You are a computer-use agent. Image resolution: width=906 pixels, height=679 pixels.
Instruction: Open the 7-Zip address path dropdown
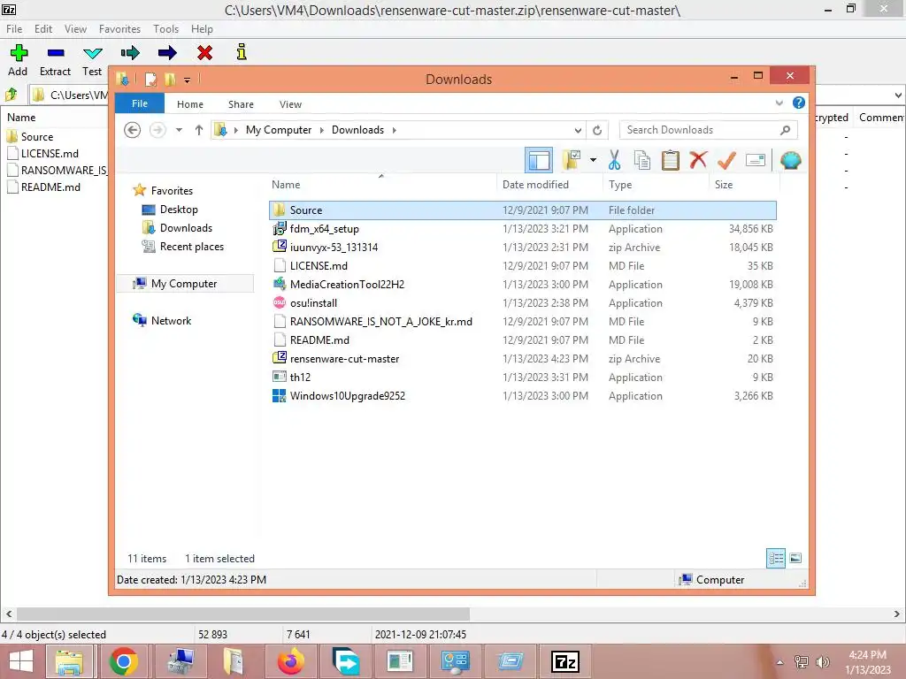[x=898, y=95]
